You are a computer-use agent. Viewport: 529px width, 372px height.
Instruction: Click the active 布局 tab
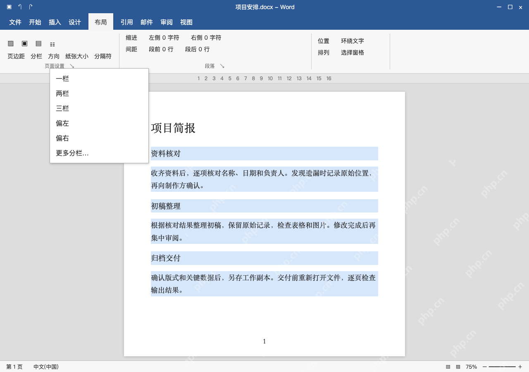(101, 22)
